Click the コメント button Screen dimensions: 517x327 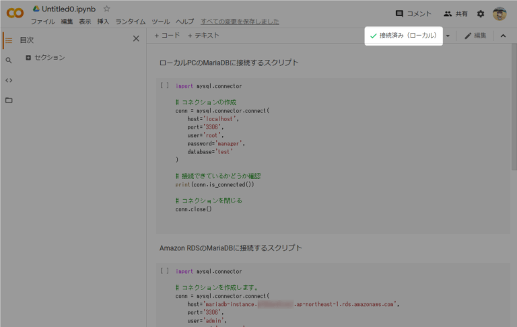[x=413, y=13]
